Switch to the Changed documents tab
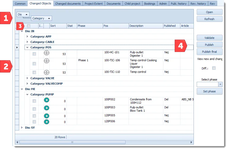The image size is (228, 150). pyautogui.click(x=68, y=4)
